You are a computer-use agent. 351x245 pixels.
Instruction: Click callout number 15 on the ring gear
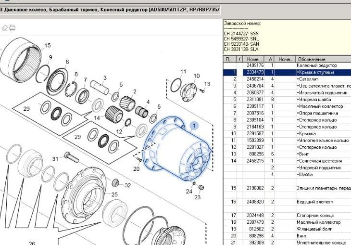(x=47, y=46)
